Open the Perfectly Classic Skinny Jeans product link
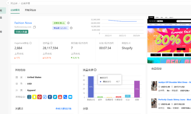 click(x=174, y=99)
